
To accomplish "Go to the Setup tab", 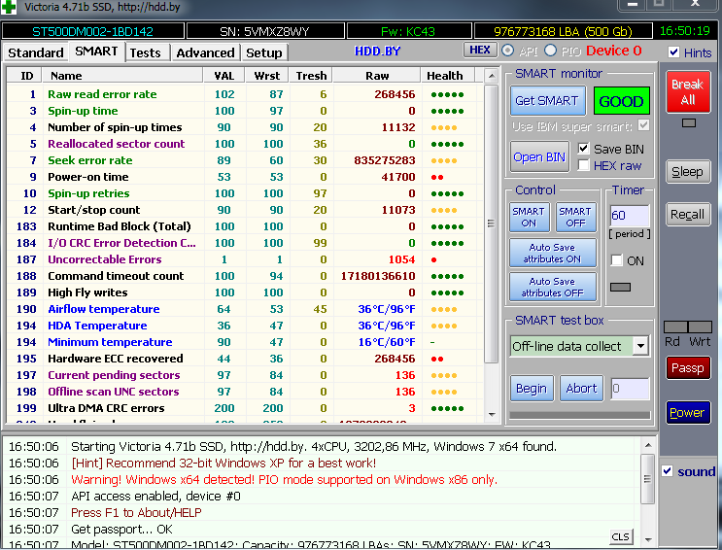I will pos(264,52).
